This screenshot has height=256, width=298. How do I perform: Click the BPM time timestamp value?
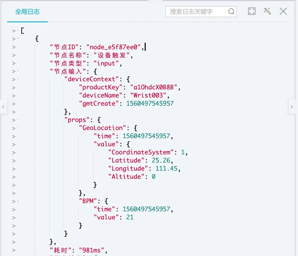point(146,209)
